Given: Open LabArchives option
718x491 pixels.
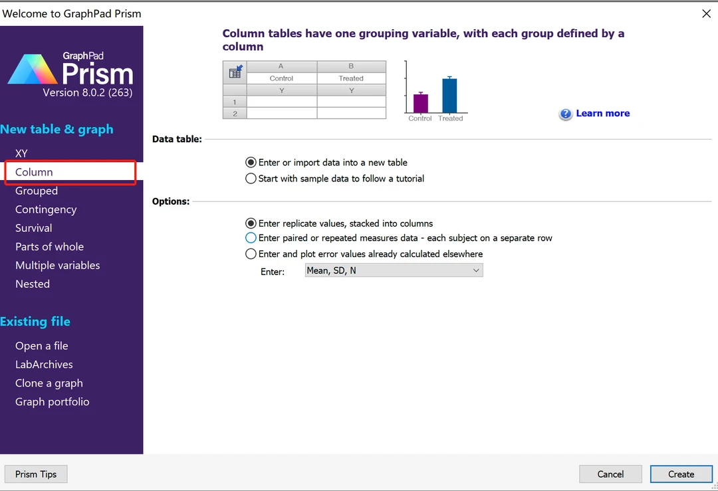Looking at the screenshot, I should (44, 365).
